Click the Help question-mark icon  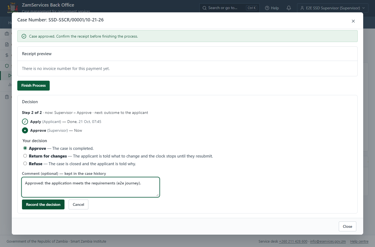click(267, 8)
